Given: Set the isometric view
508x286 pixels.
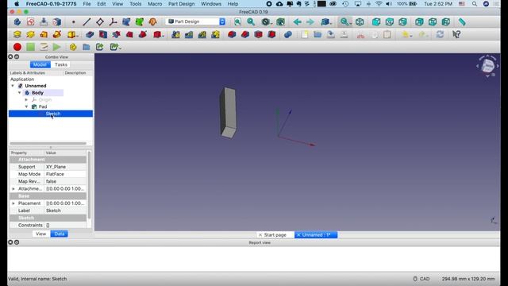Looking at the screenshot, I should 360,22.
